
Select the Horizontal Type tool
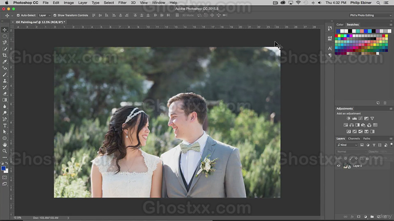4,125
